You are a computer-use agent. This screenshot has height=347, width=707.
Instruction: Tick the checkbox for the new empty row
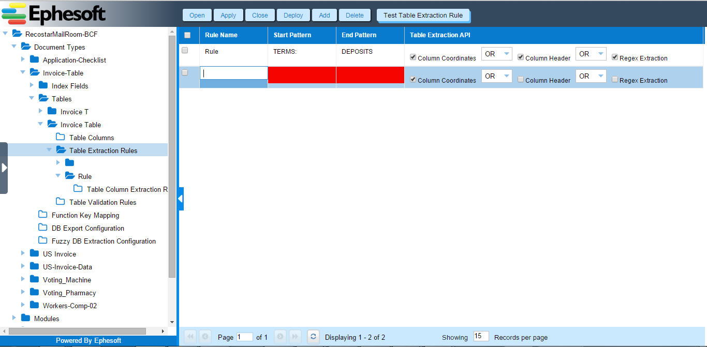tap(185, 72)
